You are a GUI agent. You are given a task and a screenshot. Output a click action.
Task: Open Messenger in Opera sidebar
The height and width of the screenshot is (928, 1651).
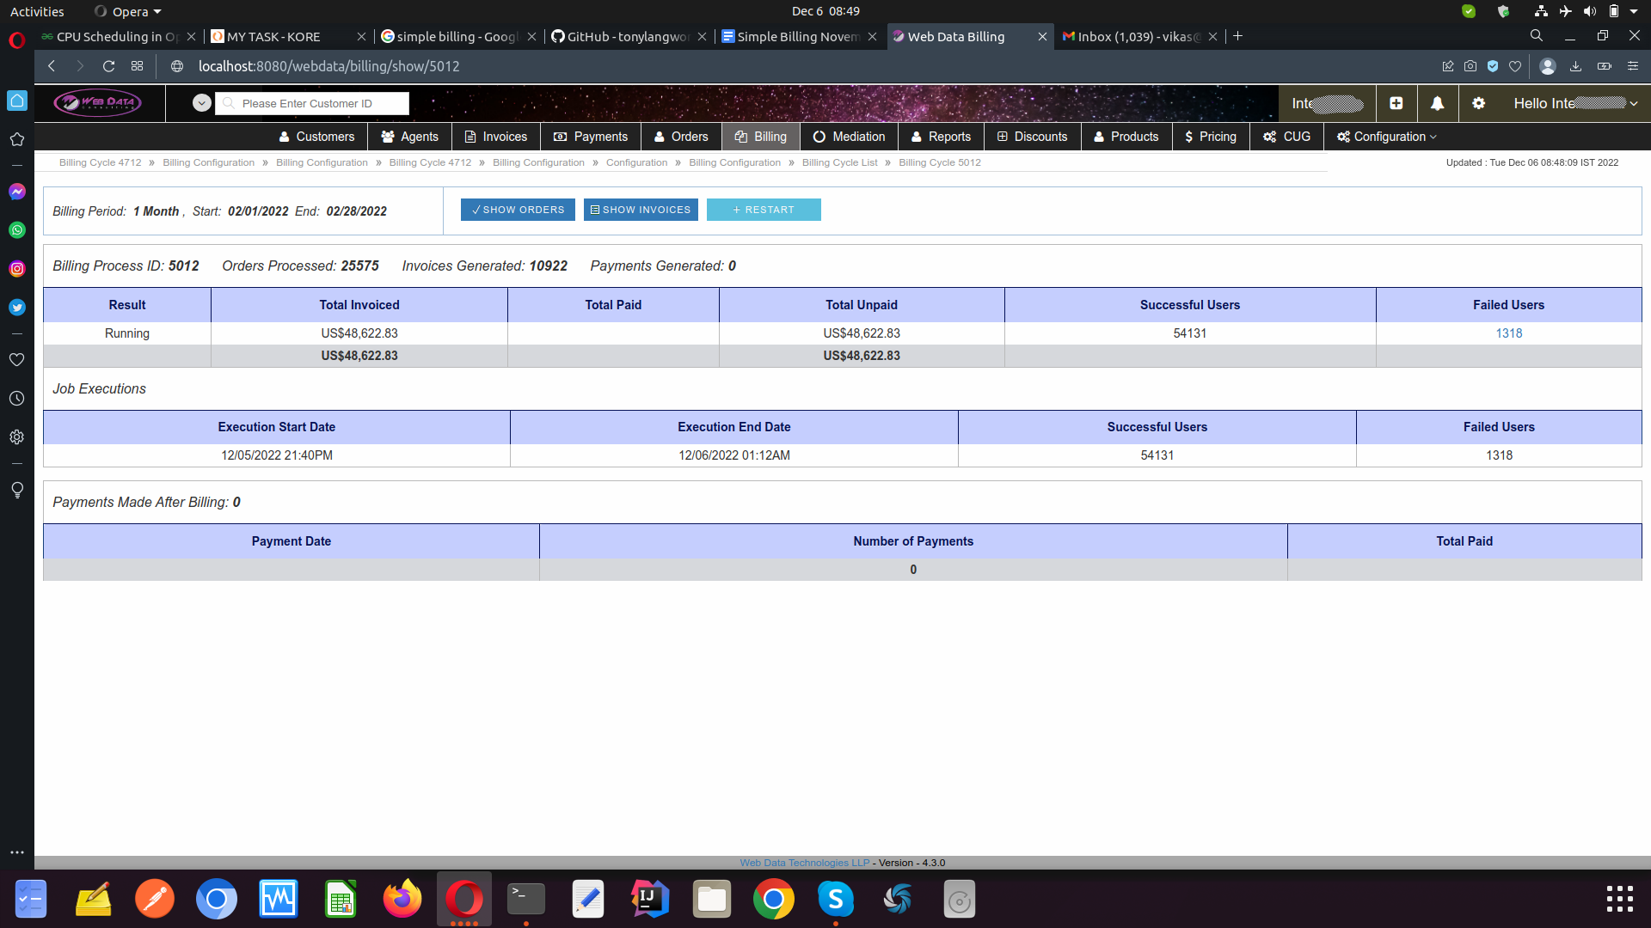[17, 192]
